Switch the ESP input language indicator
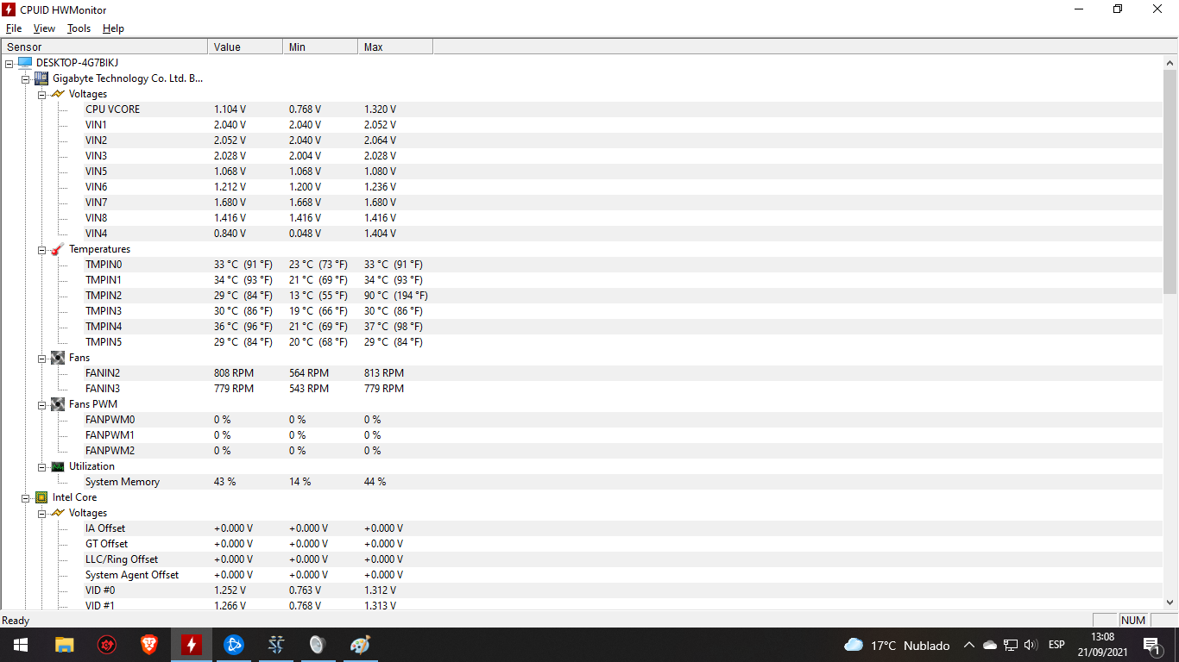 [1056, 645]
